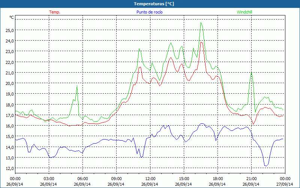
Task: Click the 06:00 time axis label
Action: pos(82,179)
